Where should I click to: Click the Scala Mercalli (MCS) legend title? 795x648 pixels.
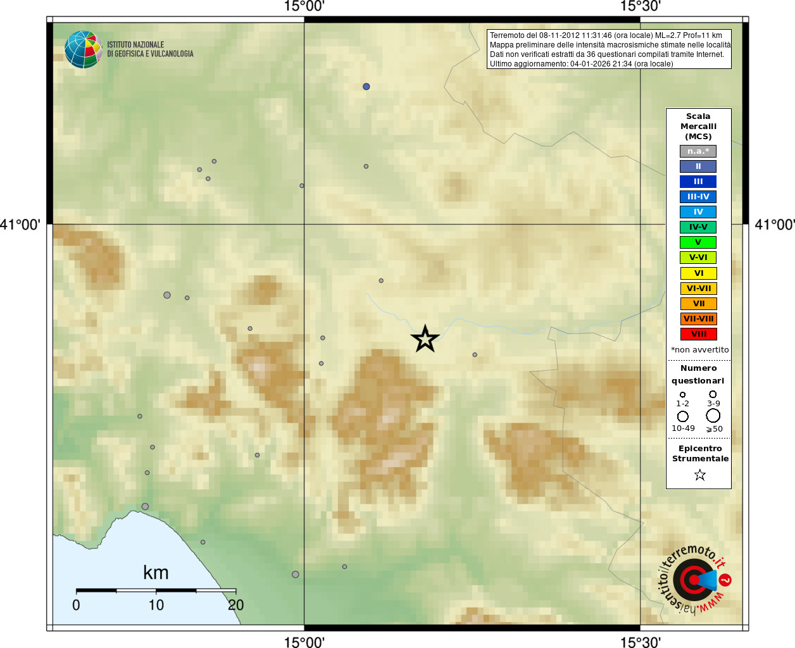pyautogui.click(x=698, y=127)
